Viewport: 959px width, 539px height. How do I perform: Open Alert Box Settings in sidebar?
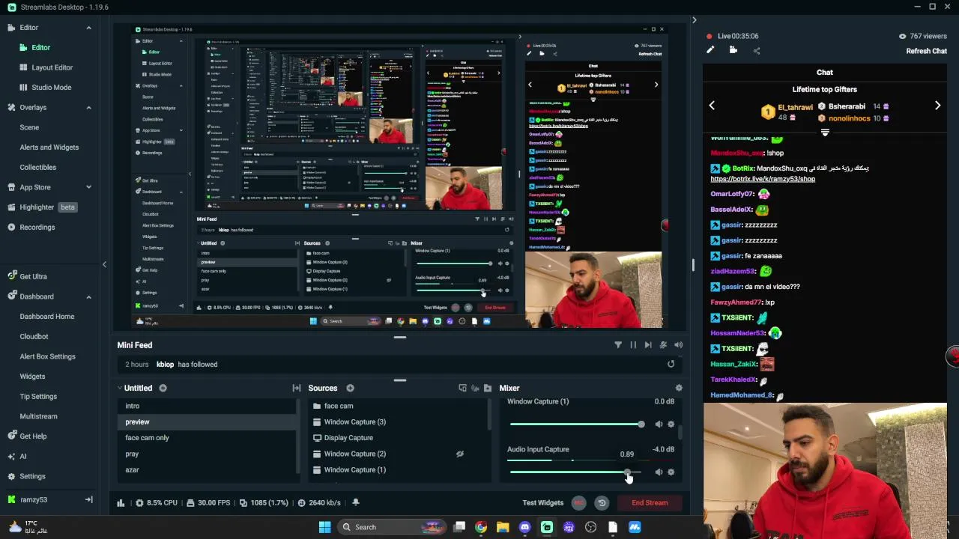[x=47, y=356]
